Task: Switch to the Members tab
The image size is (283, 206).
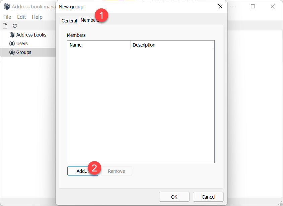Action: [x=88, y=20]
